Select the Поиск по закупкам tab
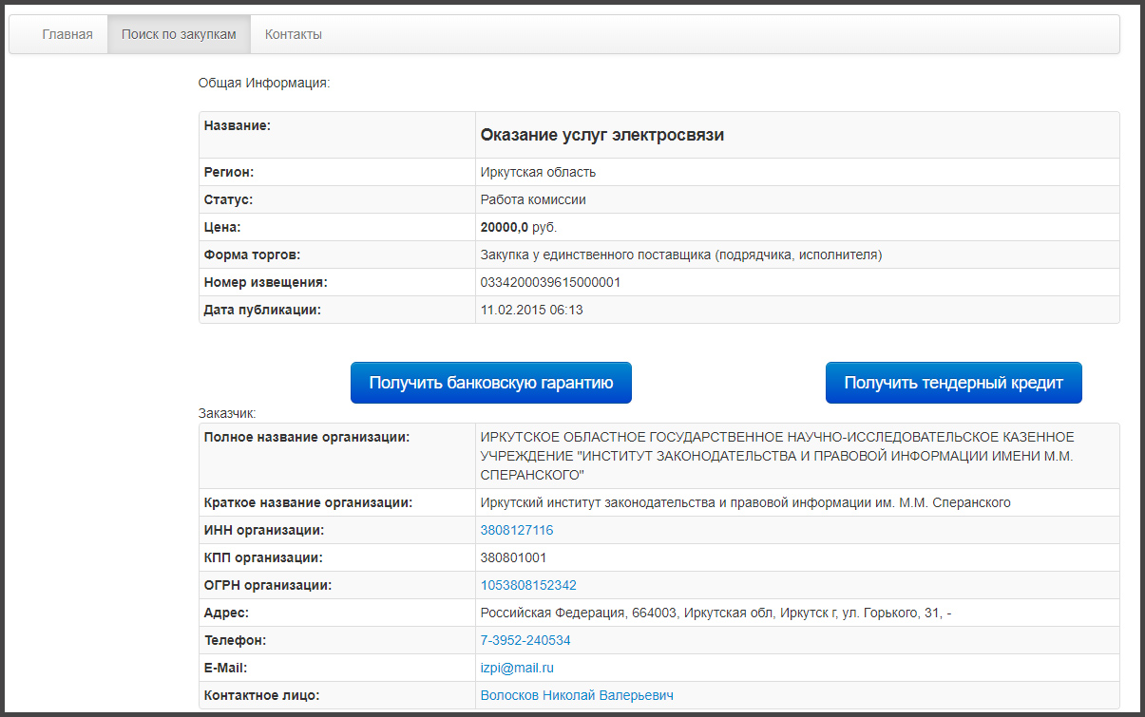The height and width of the screenshot is (717, 1145). click(179, 34)
